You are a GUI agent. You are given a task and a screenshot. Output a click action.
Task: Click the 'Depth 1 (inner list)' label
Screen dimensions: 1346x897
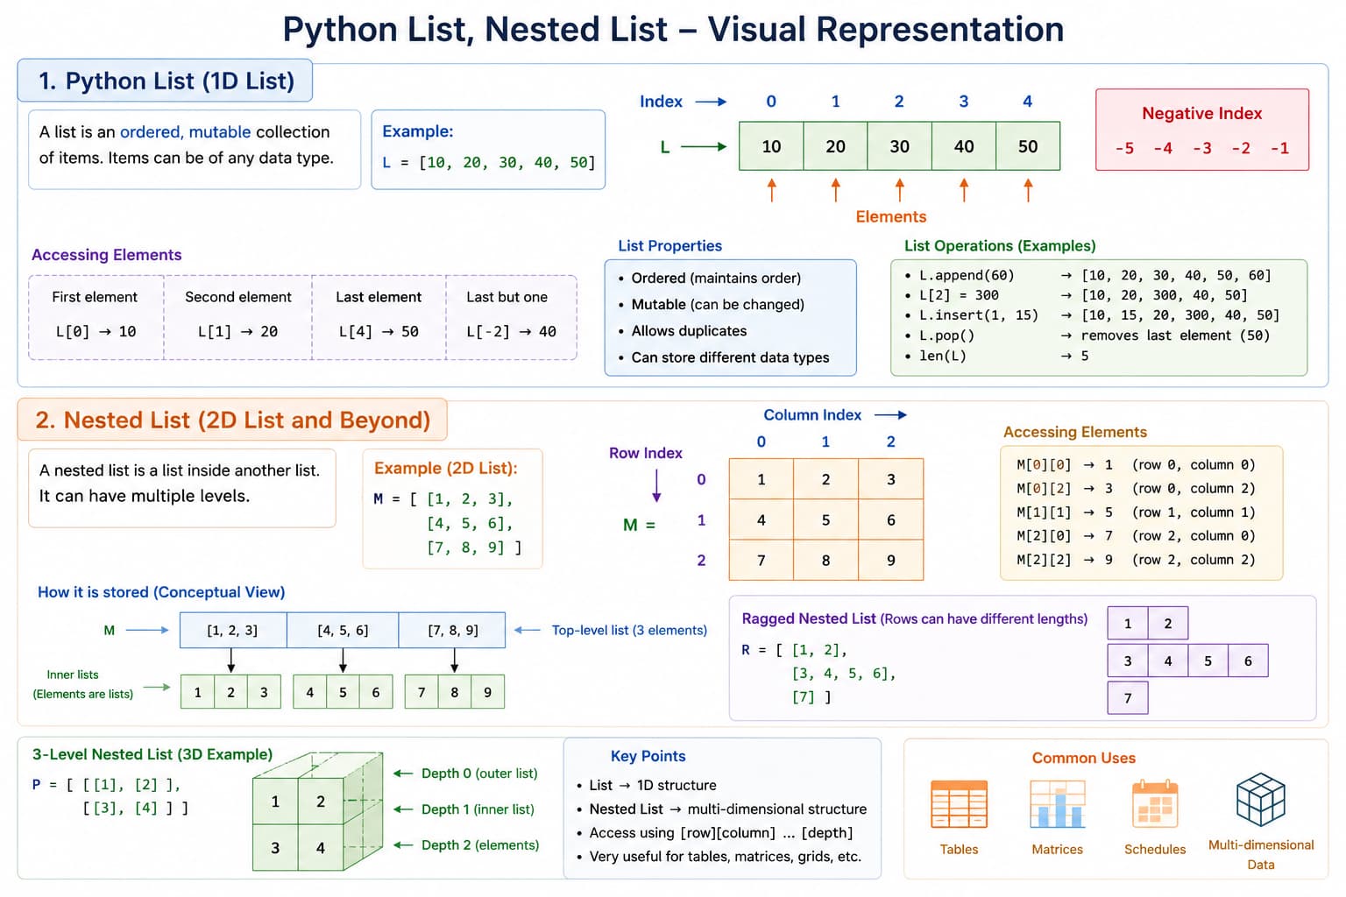click(x=478, y=809)
